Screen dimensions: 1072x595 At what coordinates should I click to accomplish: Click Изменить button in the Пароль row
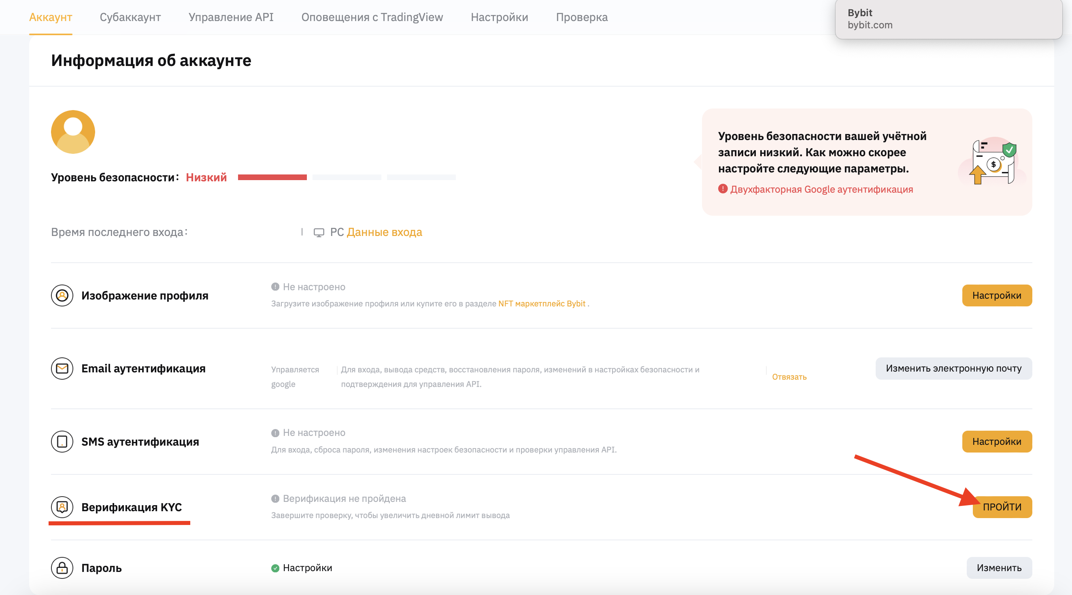[999, 568]
